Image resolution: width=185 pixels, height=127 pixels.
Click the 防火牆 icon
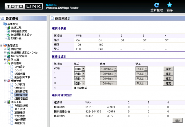click(8, 60)
